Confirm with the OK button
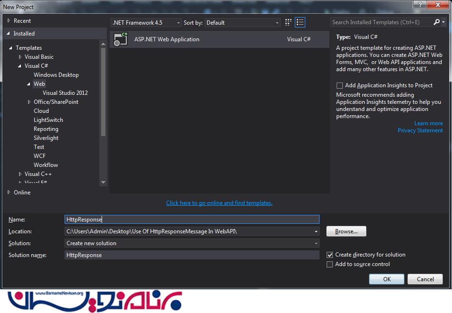452x313 pixels. pyautogui.click(x=387, y=279)
